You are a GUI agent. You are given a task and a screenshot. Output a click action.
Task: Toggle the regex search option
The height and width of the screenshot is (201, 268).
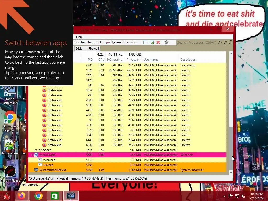[x=225, y=42]
